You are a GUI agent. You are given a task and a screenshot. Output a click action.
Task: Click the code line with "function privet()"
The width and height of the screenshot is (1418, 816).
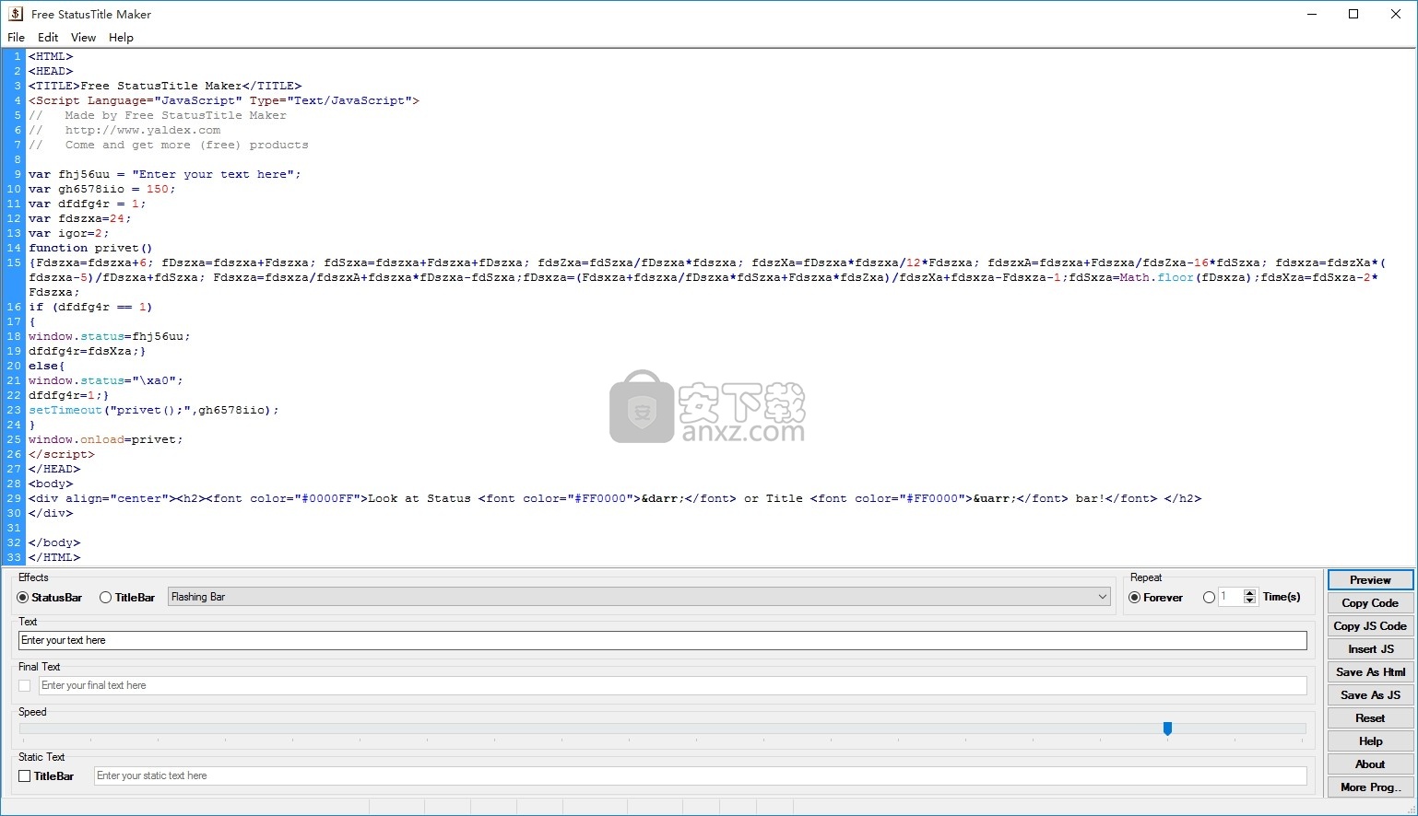90,248
